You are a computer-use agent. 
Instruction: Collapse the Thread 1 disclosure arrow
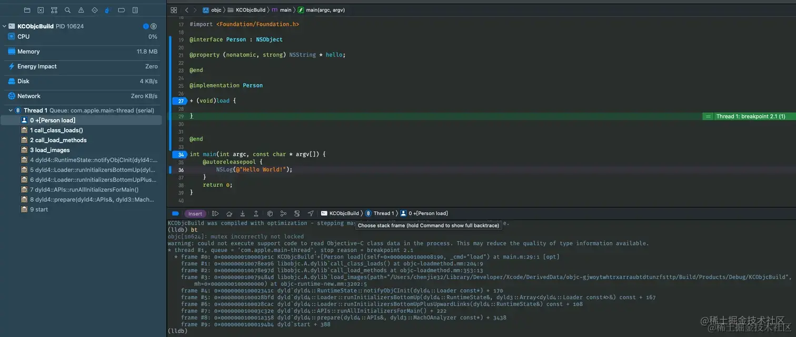tap(11, 111)
